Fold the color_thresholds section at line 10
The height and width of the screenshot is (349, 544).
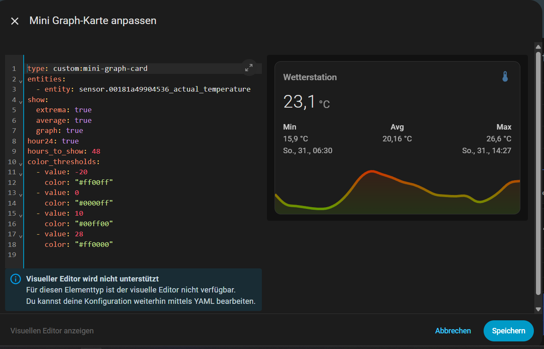(x=21, y=163)
